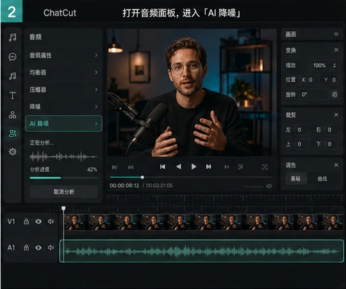Step back one frame with left triangle

tap(179, 167)
